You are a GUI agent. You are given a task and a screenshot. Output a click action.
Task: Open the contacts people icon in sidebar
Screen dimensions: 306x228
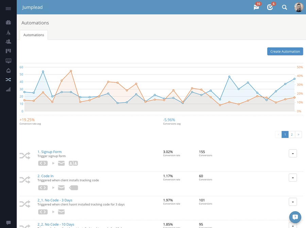pyautogui.click(x=8, y=42)
